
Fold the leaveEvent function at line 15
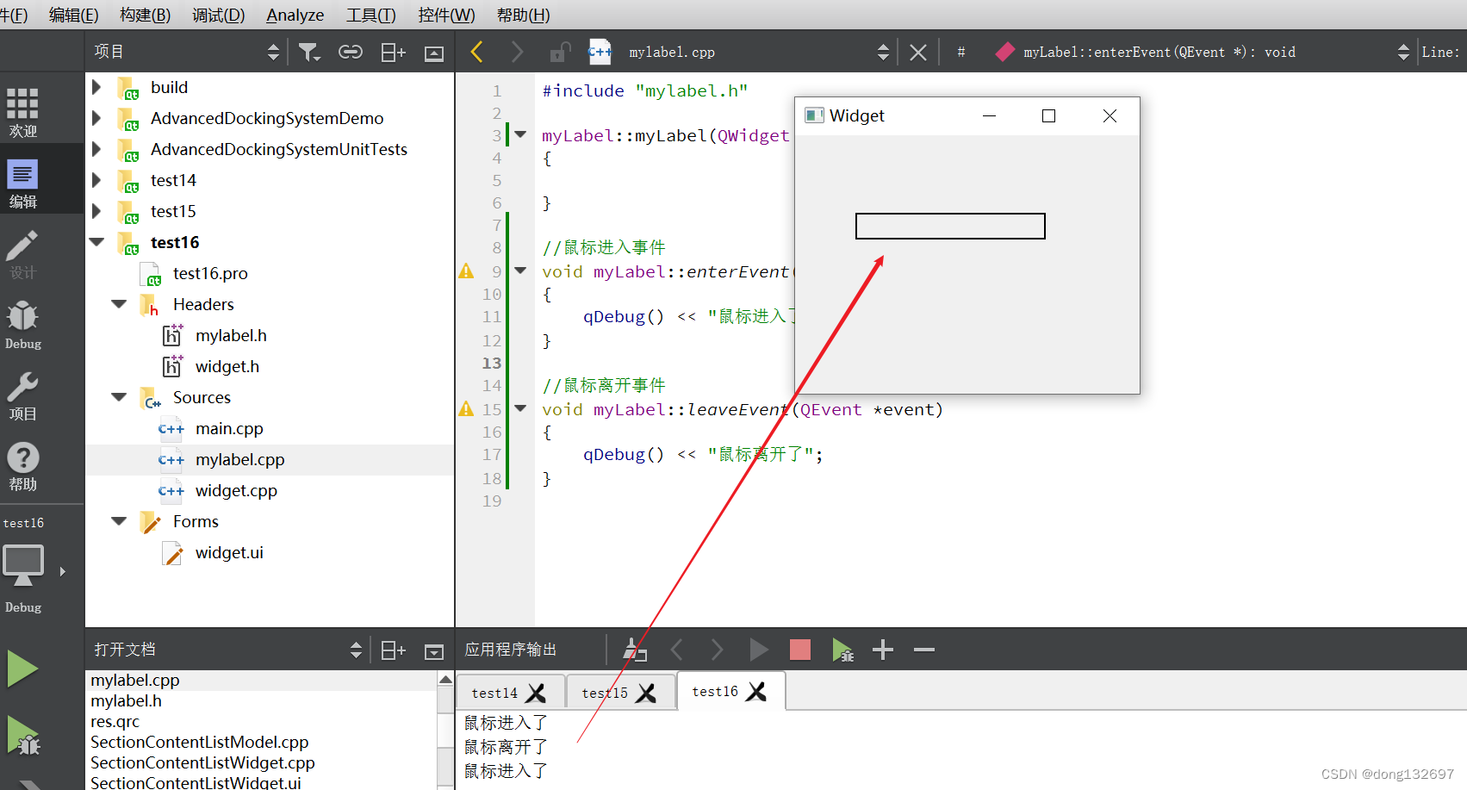[520, 408]
